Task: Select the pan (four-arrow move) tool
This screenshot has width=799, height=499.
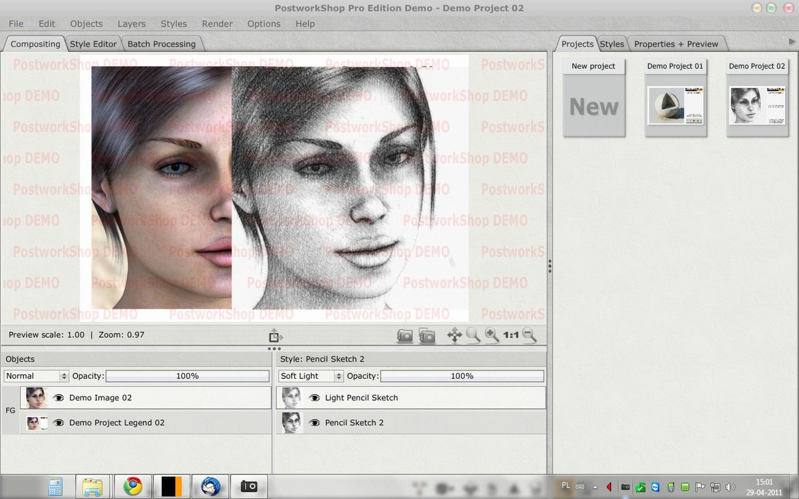Action: coord(454,336)
